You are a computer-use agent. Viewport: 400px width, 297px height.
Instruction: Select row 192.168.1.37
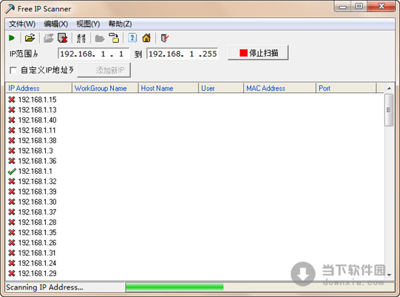point(37,212)
